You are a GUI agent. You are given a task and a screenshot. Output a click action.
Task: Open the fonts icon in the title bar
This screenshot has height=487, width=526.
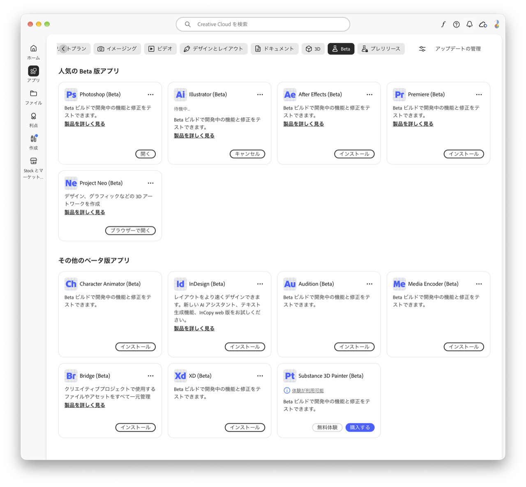[x=443, y=24]
